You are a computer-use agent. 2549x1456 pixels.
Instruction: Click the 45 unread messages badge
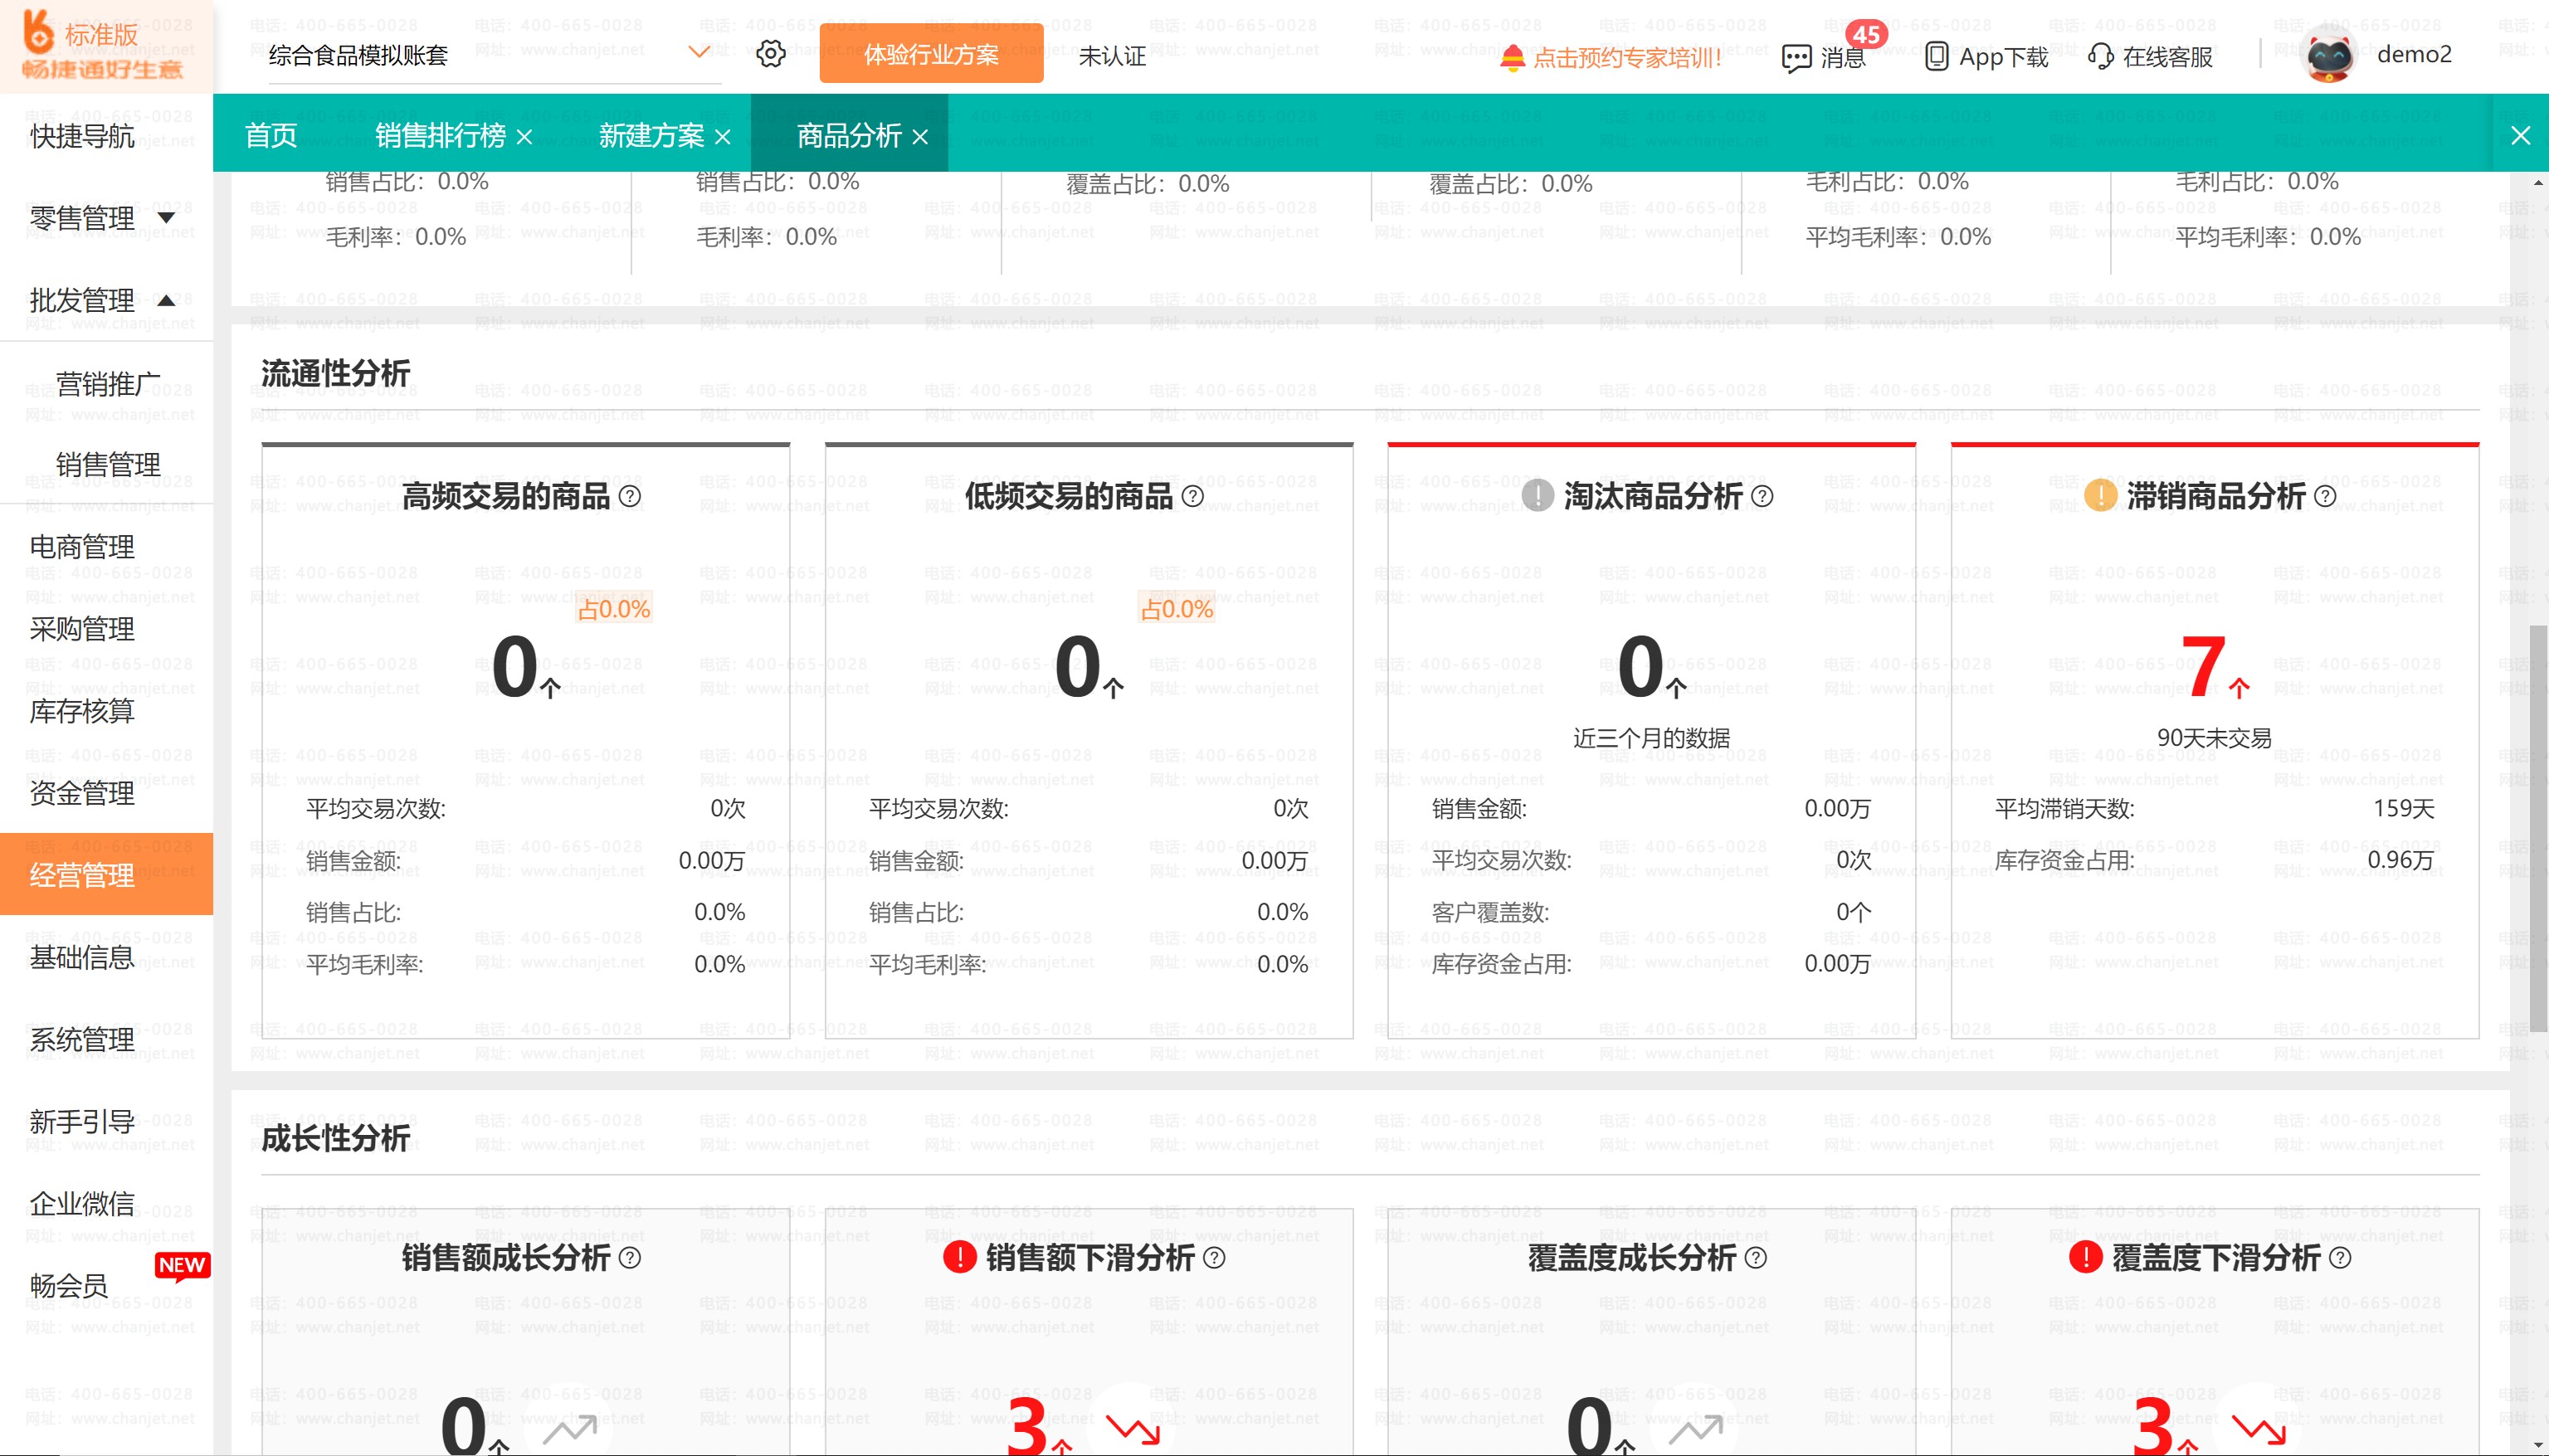1866,33
